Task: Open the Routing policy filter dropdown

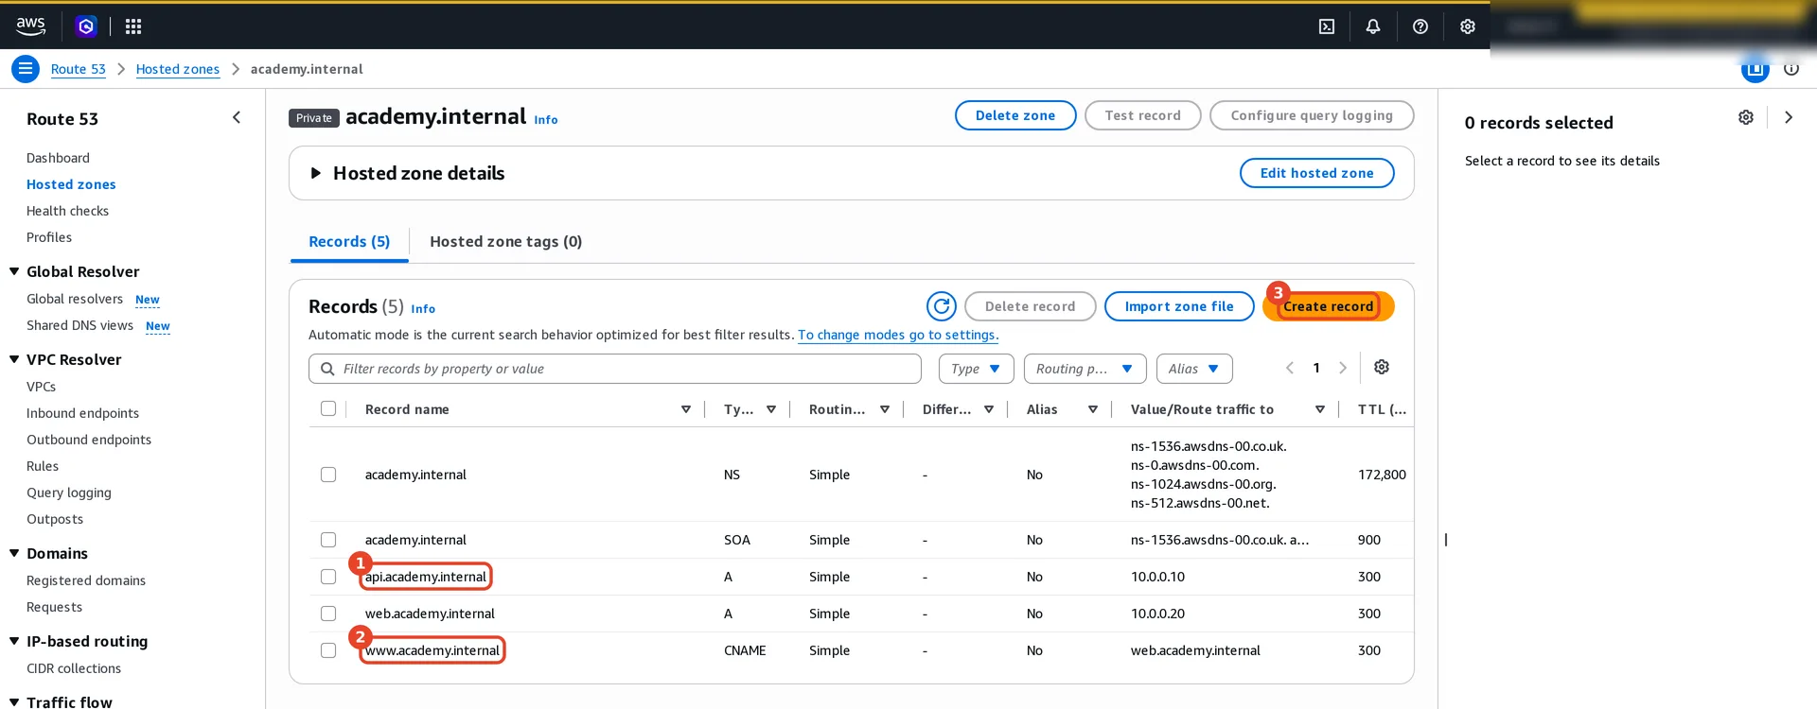Action: [1085, 369]
